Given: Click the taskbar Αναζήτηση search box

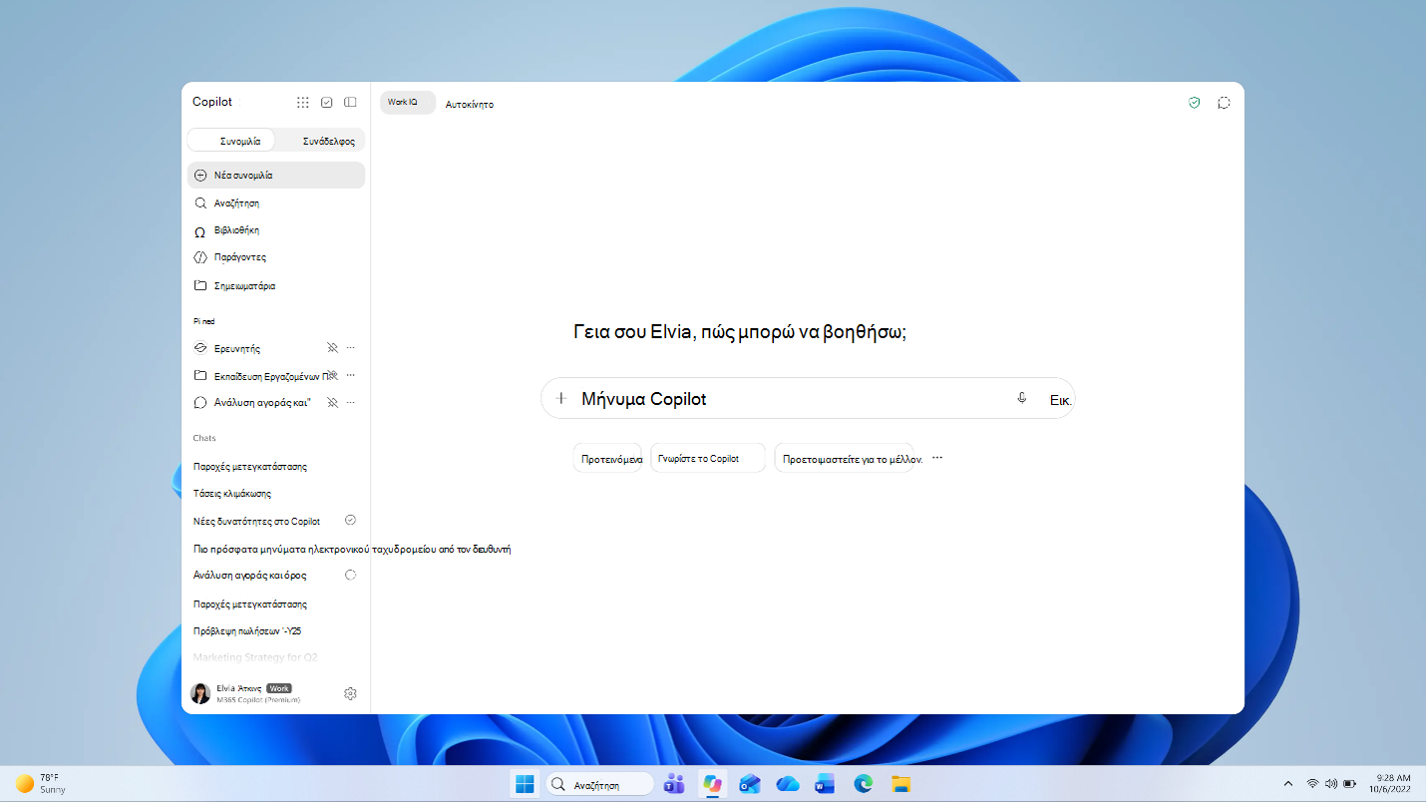Looking at the screenshot, I should tap(599, 784).
